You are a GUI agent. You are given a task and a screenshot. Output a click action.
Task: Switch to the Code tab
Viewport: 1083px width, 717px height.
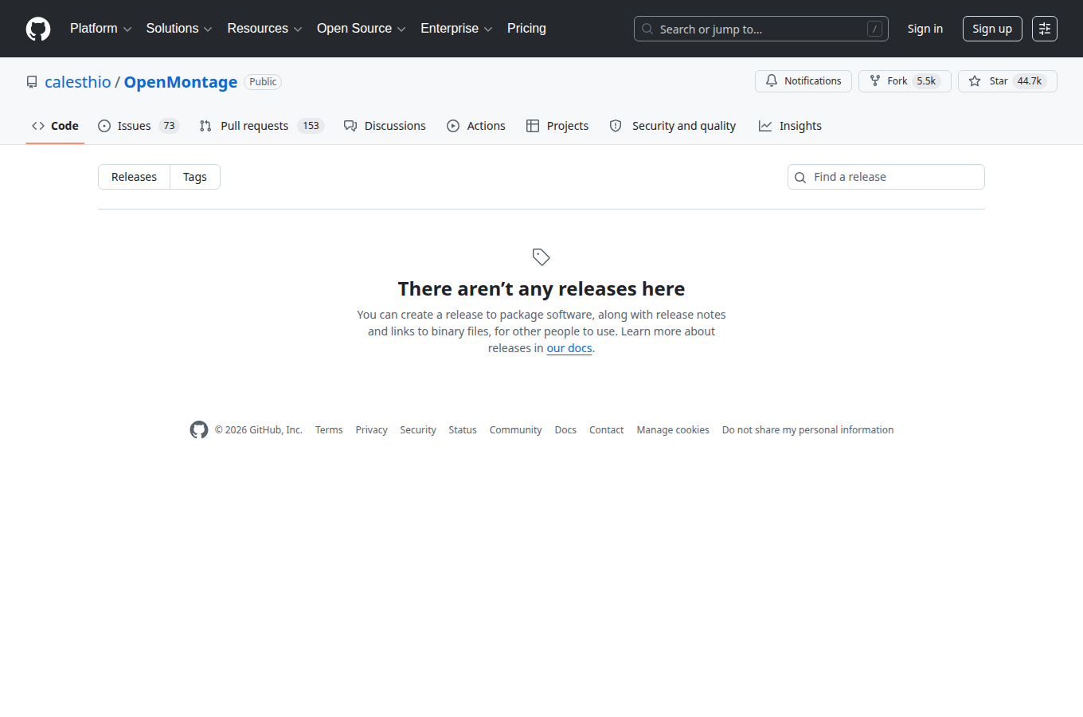pos(55,126)
